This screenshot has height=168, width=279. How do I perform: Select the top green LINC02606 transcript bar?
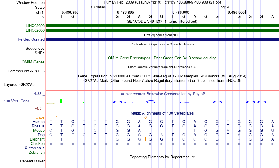(x=162, y=26)
